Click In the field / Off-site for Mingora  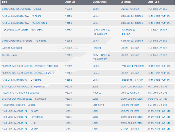(159, 16)
